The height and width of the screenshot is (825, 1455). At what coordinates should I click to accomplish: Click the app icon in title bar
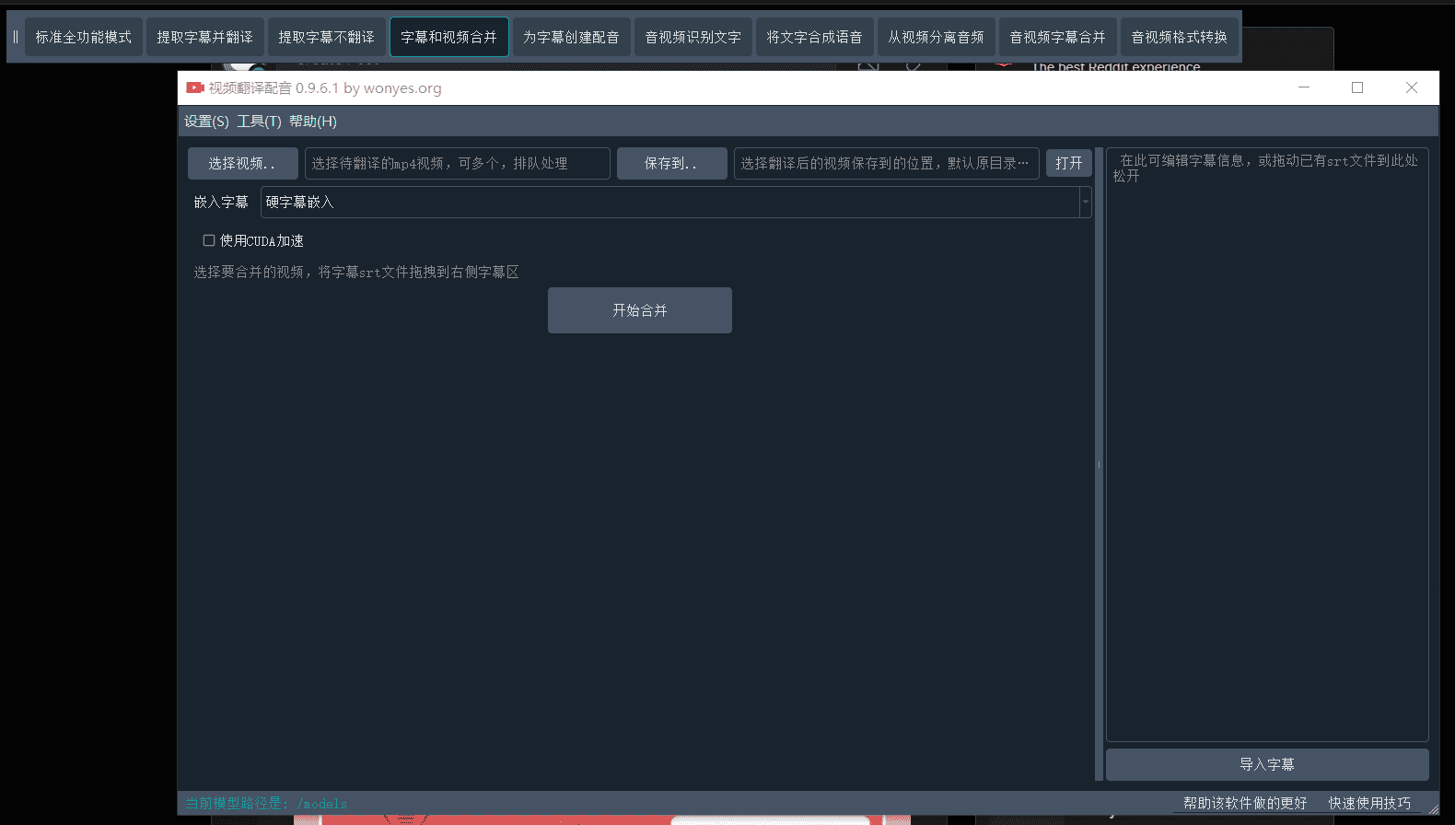tap(194, 88)
